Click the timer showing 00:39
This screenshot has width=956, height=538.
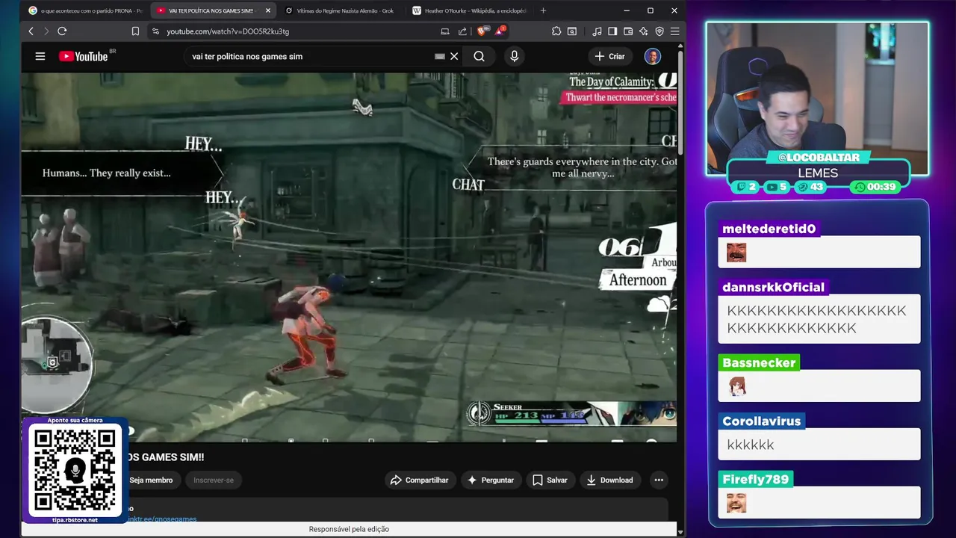click(876, 187)
